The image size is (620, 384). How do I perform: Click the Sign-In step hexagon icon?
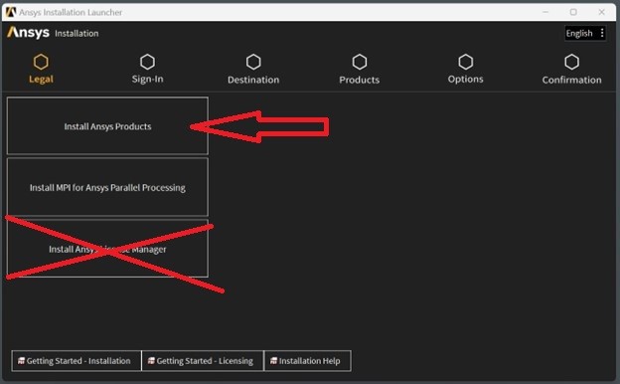click(147, 62)
